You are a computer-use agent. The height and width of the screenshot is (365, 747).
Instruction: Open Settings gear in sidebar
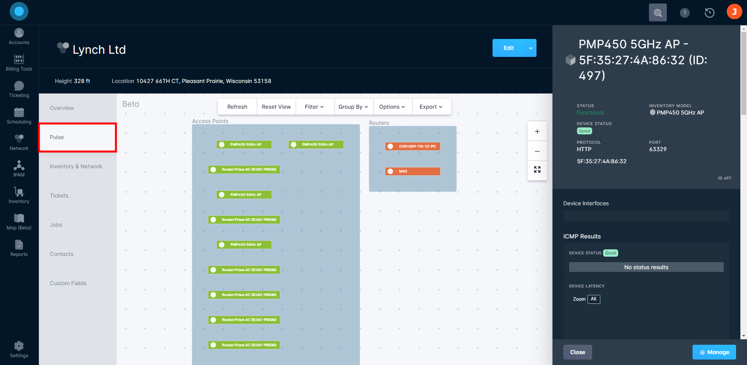tap(19, 350)
